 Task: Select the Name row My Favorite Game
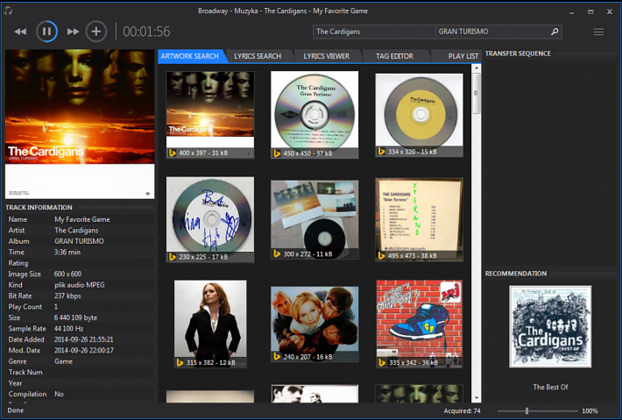[x=80, y=219]
